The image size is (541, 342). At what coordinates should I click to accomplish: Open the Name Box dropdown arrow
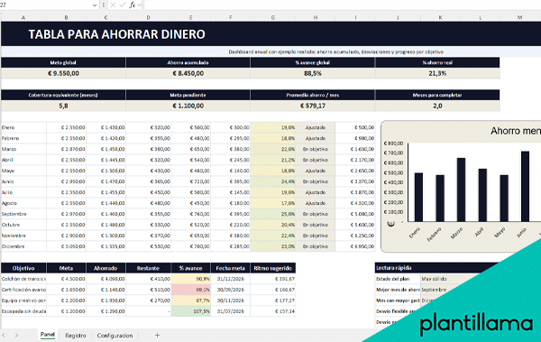click(95, 5)
